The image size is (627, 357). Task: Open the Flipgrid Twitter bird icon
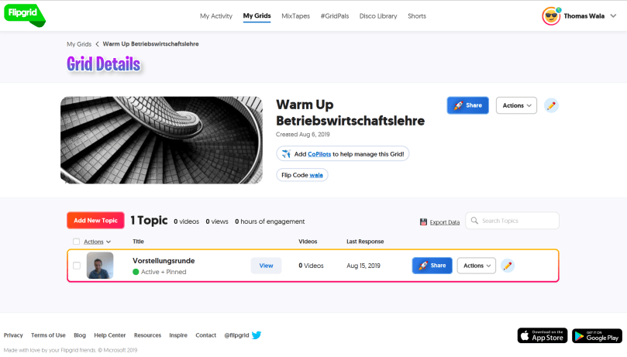click(257, 335)
